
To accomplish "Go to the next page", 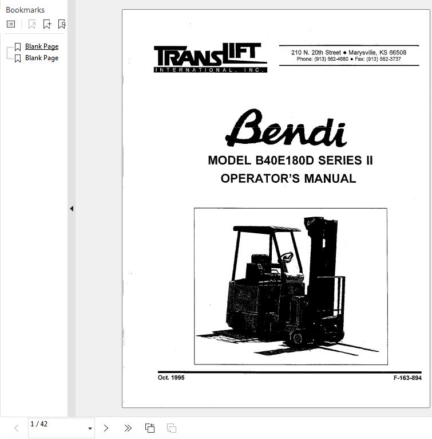I will coord(106,428).
